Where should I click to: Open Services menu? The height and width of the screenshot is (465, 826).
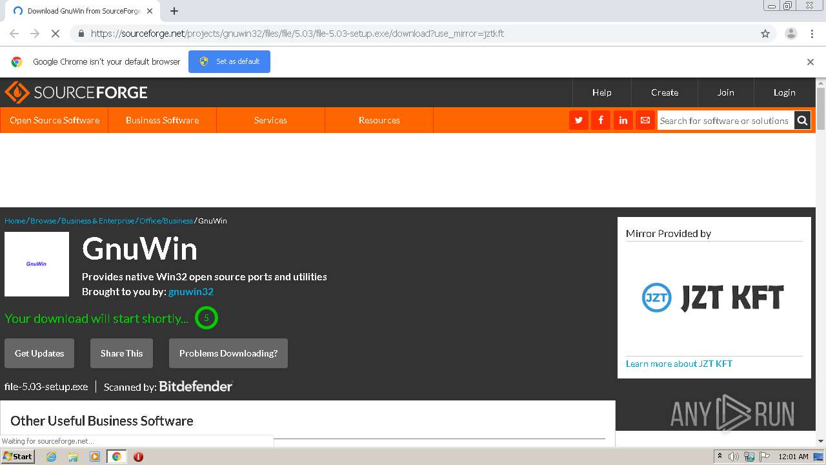tap(270, 120)
